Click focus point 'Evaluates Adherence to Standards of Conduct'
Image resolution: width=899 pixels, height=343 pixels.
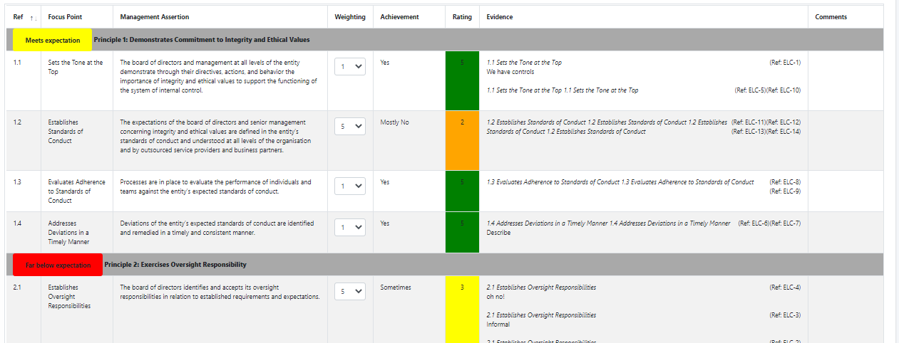pos(77,191)
